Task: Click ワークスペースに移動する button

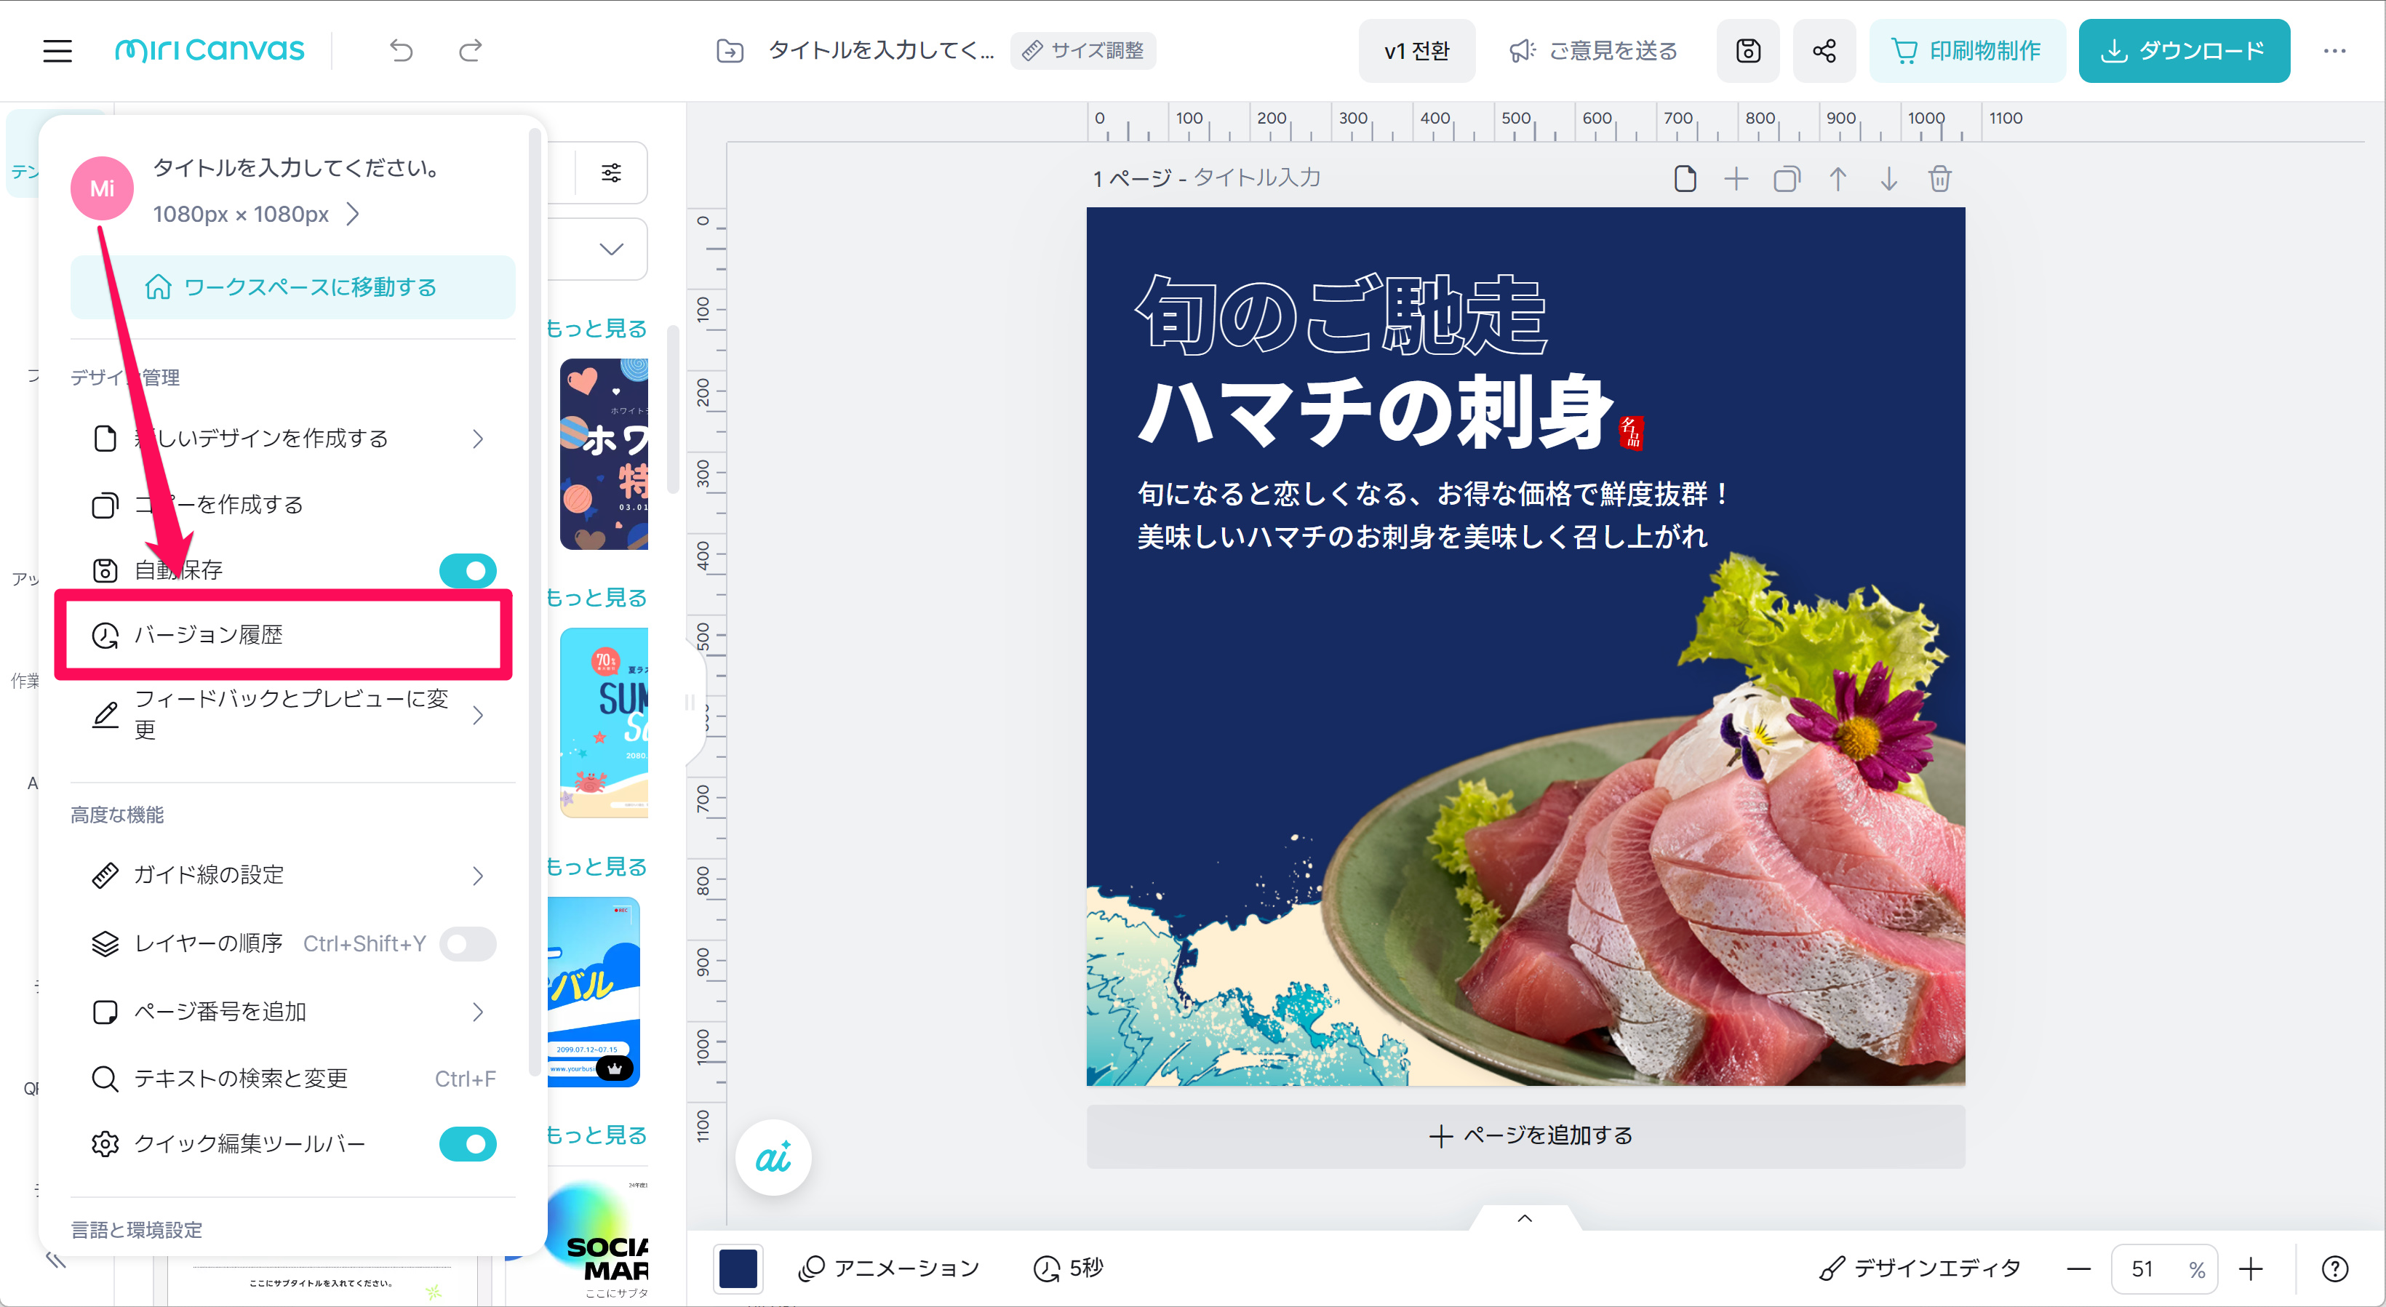Action: coord(292,287)
